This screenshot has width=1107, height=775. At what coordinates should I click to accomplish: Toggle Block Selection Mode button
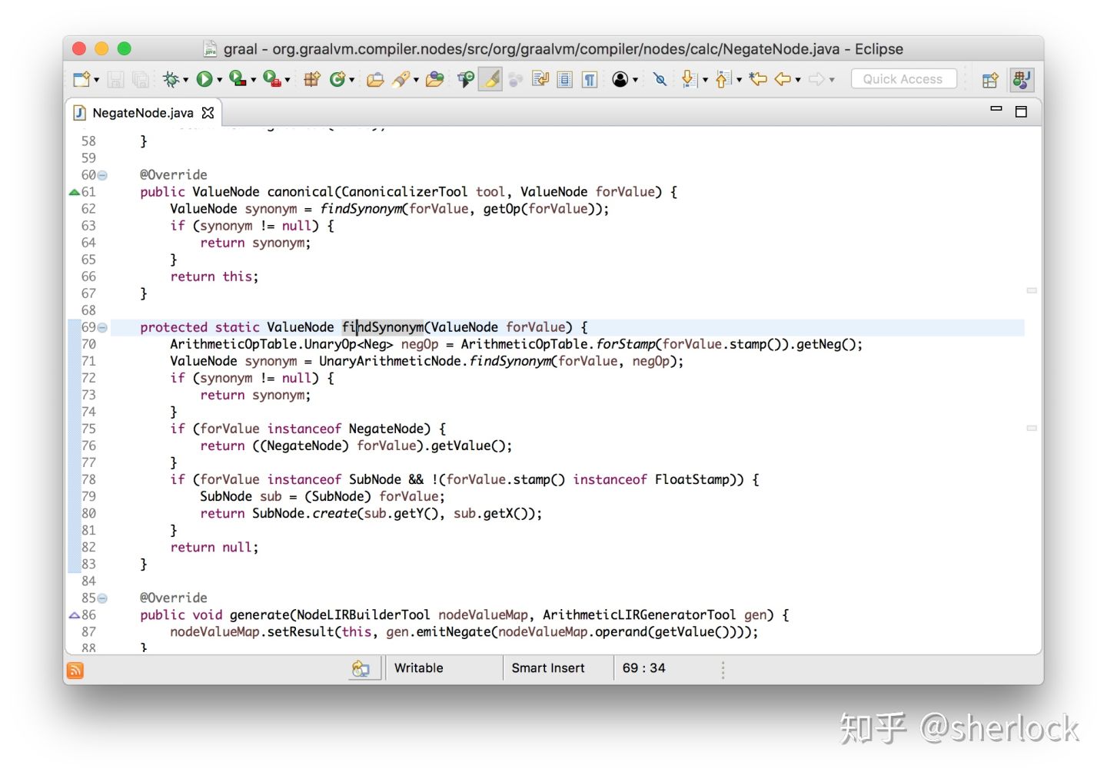pyautogui.click(x=564, y=79)
